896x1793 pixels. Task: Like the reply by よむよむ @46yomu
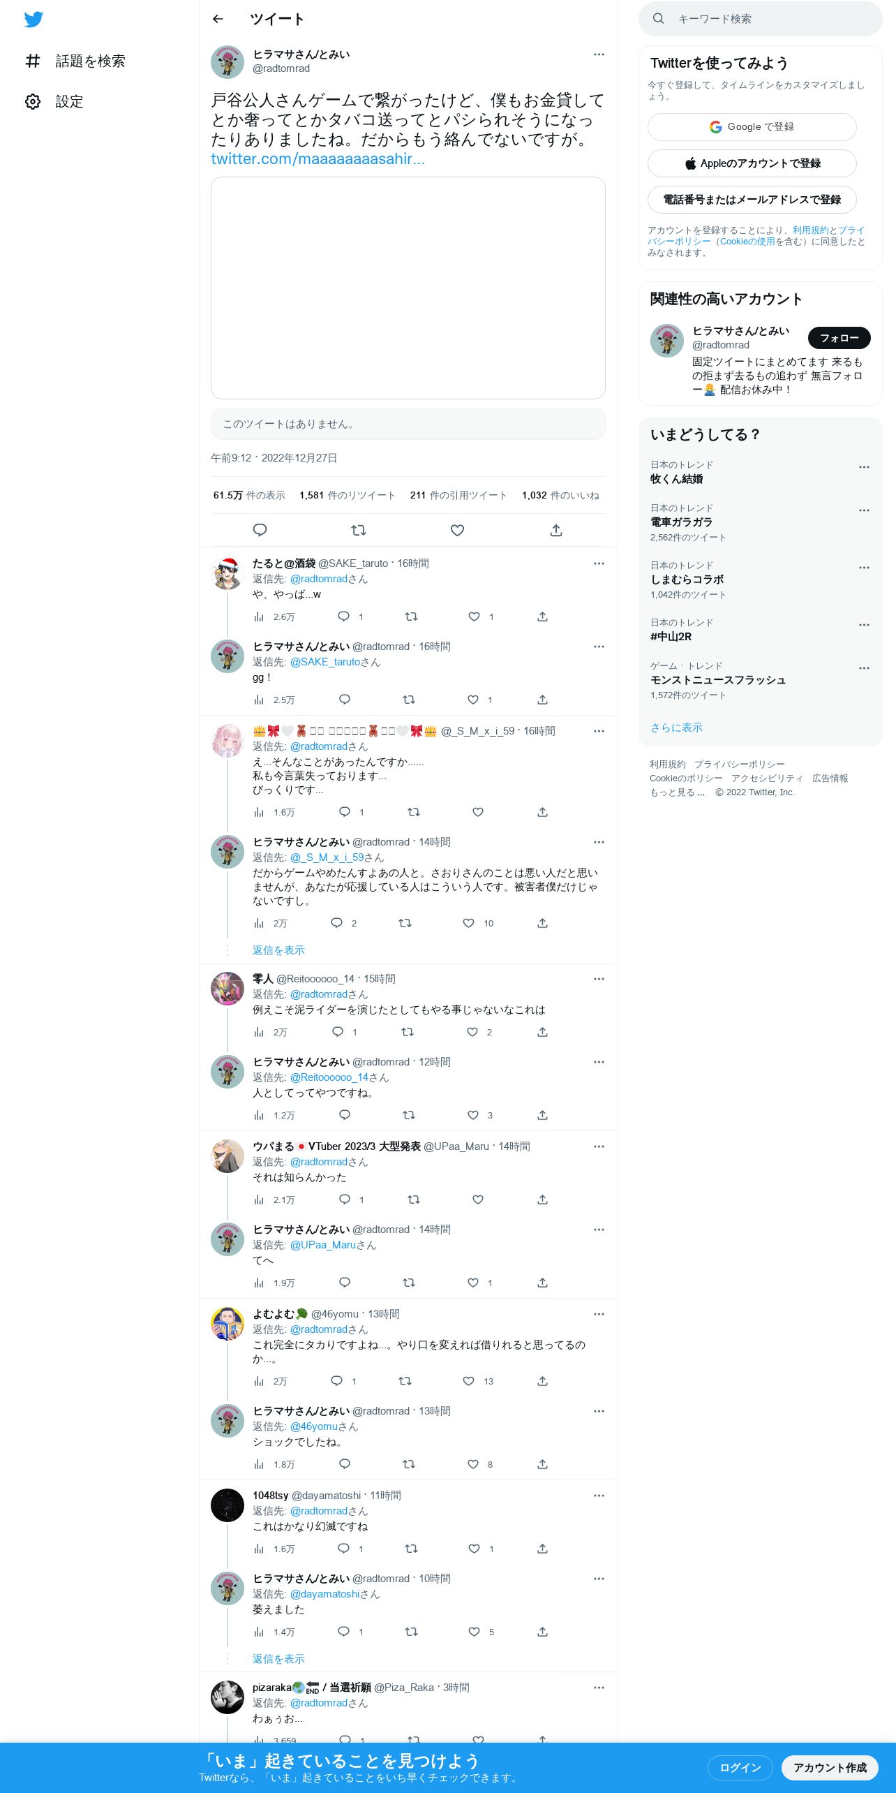click(469, 1381)
